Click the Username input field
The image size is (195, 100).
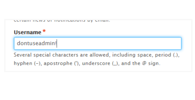click(97, 43)
